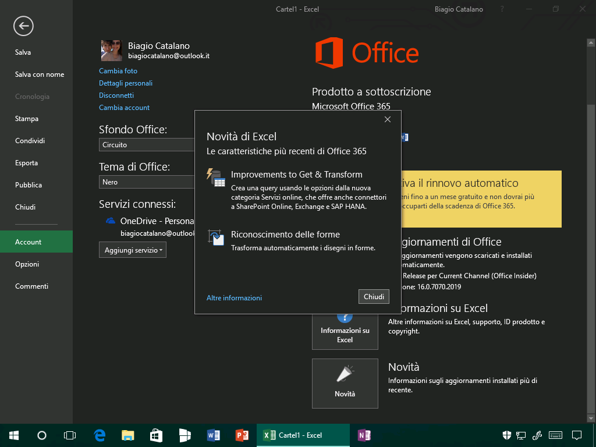Launch Microsoft Edge from the taskbar
This screenshot has height=447, width=596.
tap(100, 435)
